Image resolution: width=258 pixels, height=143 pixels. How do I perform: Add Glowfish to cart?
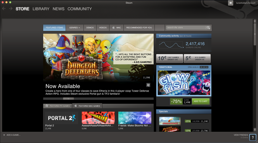201,101
